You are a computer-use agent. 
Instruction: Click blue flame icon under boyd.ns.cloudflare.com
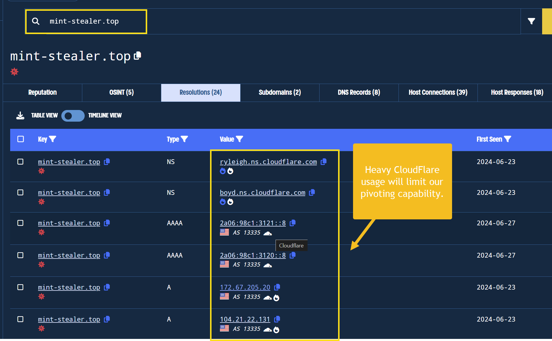pyautogui.click(x=223, y=202)
